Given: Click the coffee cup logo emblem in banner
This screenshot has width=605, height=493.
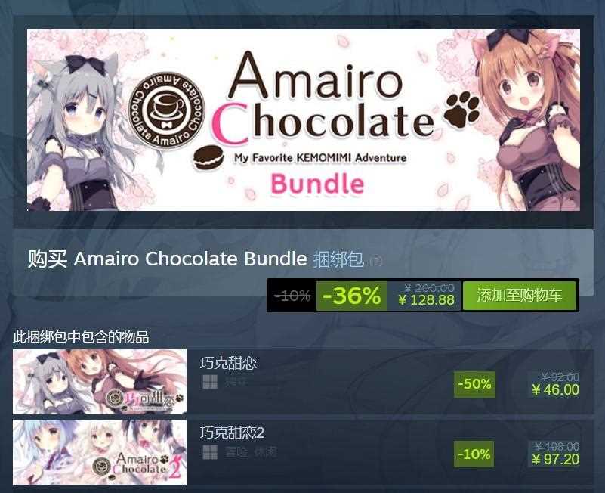Looking at the screenshot, I should pyautogui.click(x=167, y=111).
